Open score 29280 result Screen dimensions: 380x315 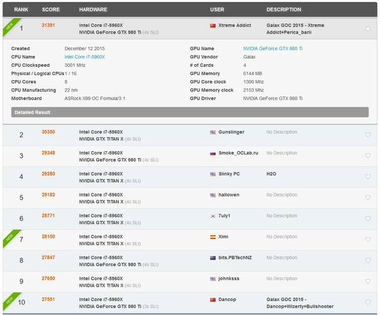pos(48,174)
